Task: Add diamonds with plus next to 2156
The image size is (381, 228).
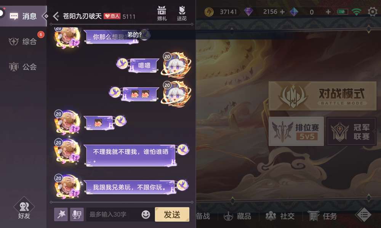Action: (282, 12)
